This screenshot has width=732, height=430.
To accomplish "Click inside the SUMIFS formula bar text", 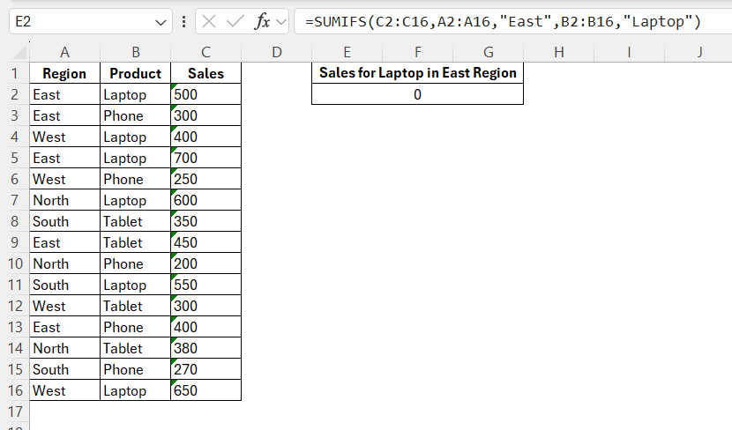I will 503,22.
